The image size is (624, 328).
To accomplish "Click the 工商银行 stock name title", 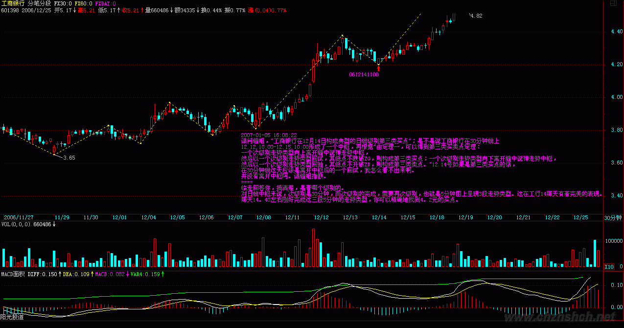I will pyautogui.click(x=13, y=3).
